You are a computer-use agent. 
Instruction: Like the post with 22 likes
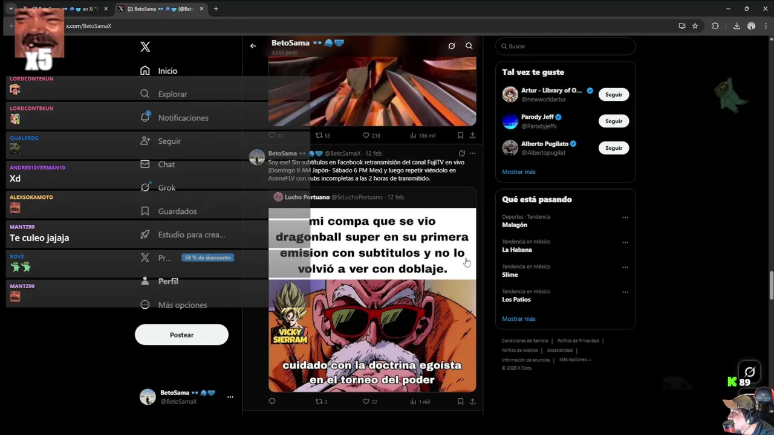click(369, 401)
